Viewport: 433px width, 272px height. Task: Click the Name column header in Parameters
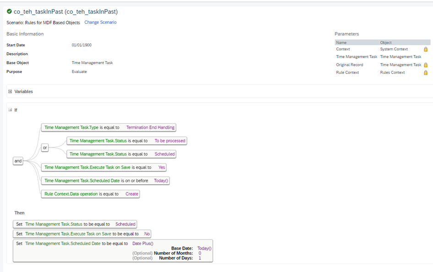point(341,43)
